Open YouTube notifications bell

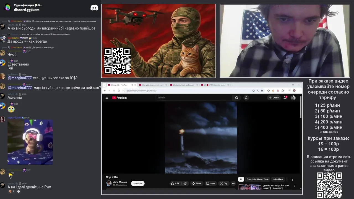[285, 98]
